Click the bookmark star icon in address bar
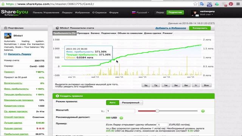242x136 pixels. pyautogui.click(x=195, y=4)
